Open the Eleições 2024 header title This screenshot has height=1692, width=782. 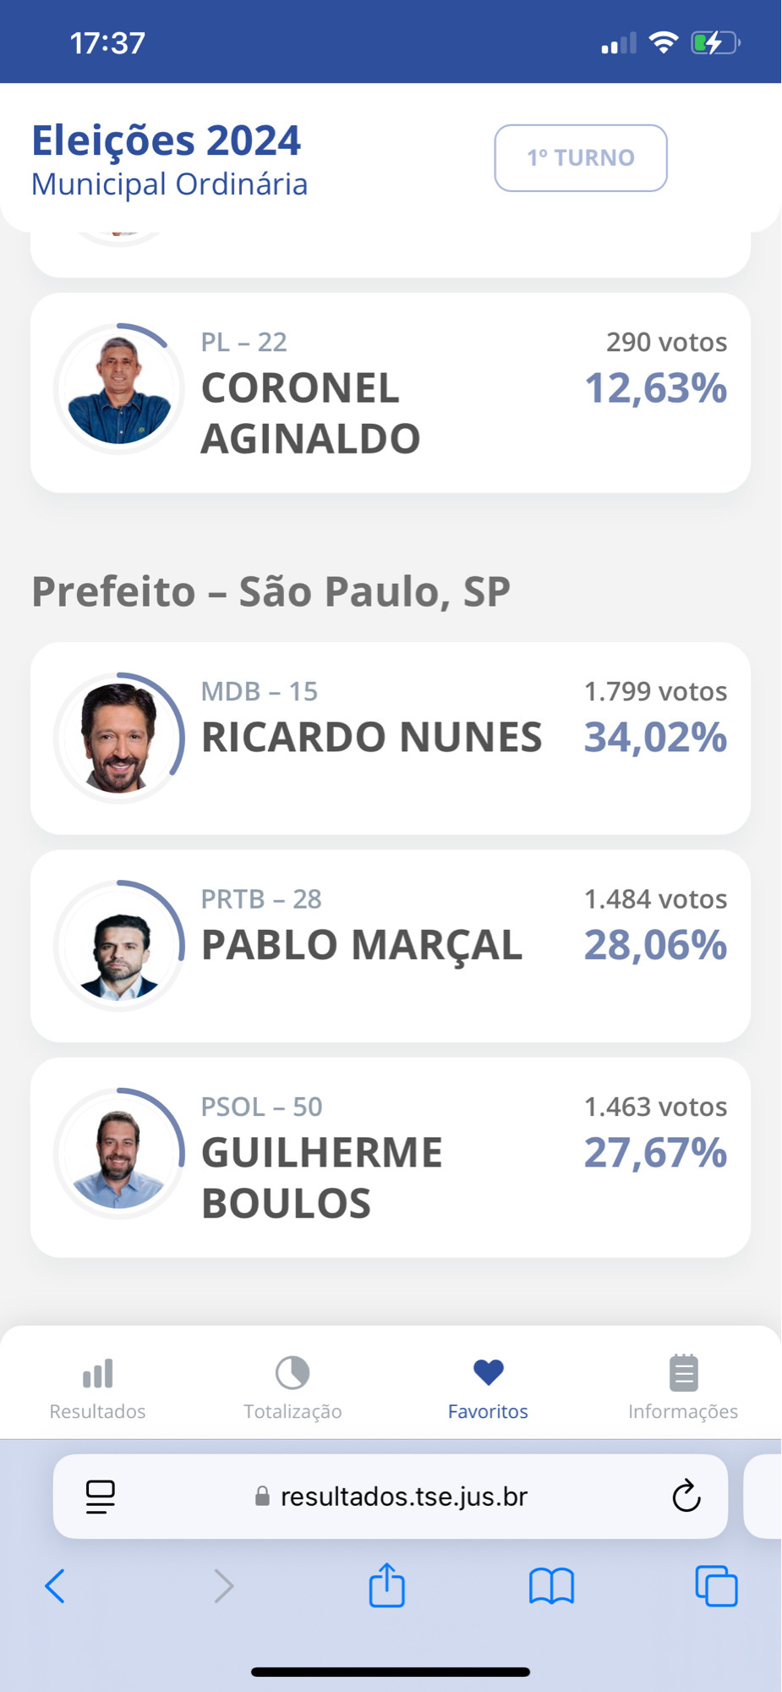point(166,140)
